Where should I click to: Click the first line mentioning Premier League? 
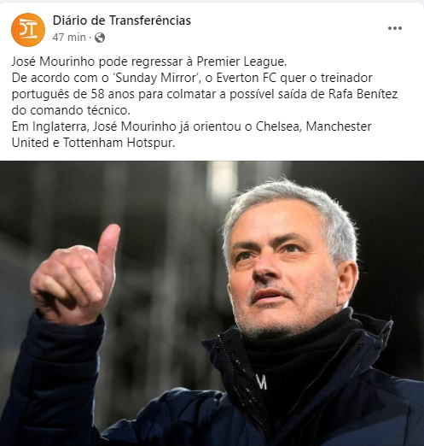[149, 62]
